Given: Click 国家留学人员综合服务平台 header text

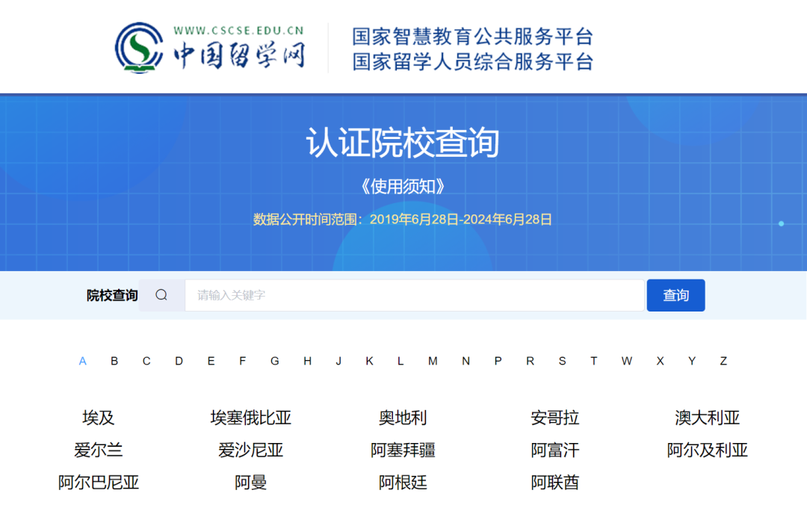Looking at the screenshot, I should point(472,61).
